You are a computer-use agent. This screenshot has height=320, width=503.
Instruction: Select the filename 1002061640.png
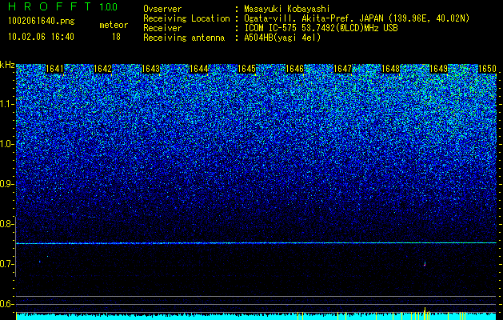[42, 21]
